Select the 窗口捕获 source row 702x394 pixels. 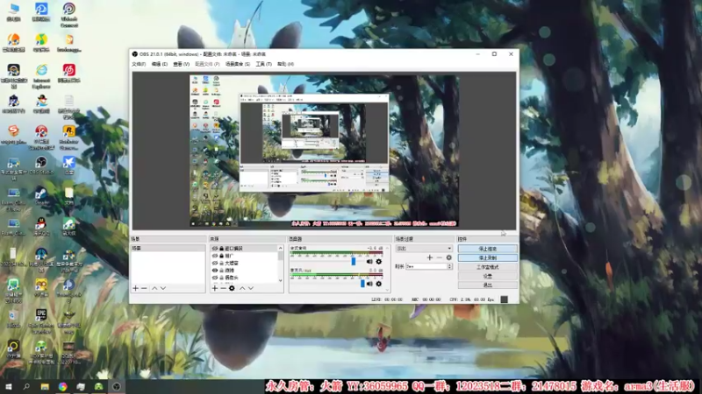[x=245, y=249]
